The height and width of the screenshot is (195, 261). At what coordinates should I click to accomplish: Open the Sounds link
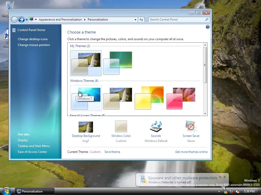[x=156, y=136]
